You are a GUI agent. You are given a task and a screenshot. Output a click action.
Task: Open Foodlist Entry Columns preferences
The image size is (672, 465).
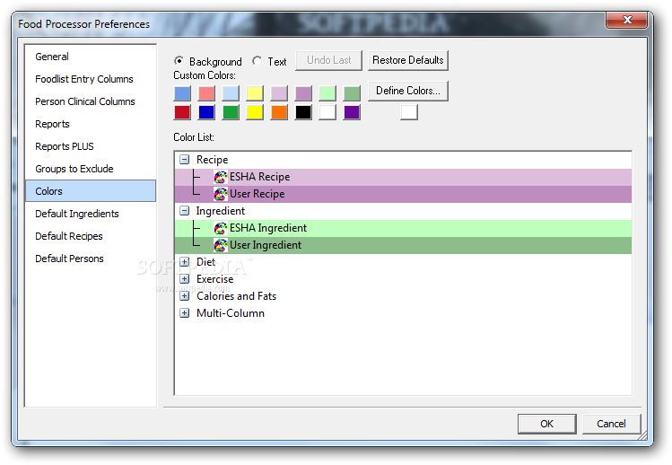91,79
